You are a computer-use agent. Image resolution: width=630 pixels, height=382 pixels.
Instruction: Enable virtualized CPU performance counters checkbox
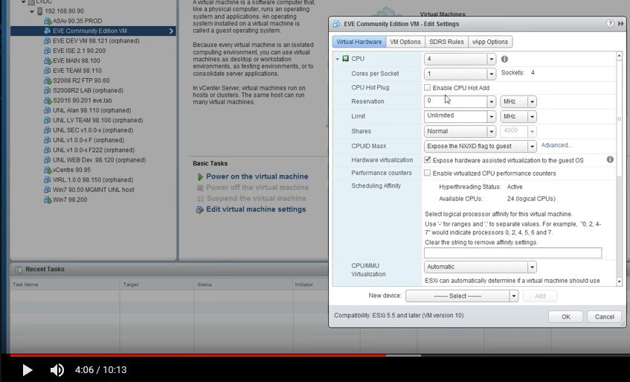coord(427,173)
